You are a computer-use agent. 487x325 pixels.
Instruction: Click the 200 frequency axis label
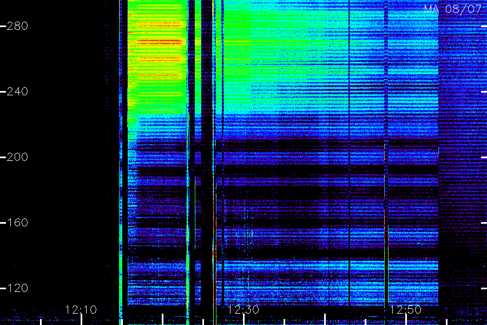pos(17,157)
